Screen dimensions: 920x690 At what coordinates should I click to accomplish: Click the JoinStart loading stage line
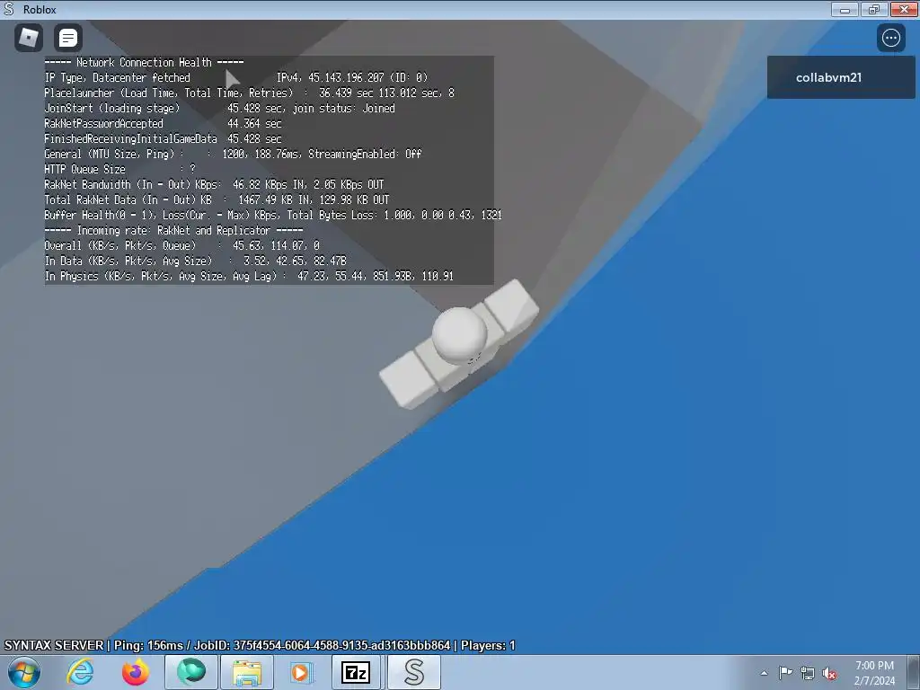click(x=220, y=108)
